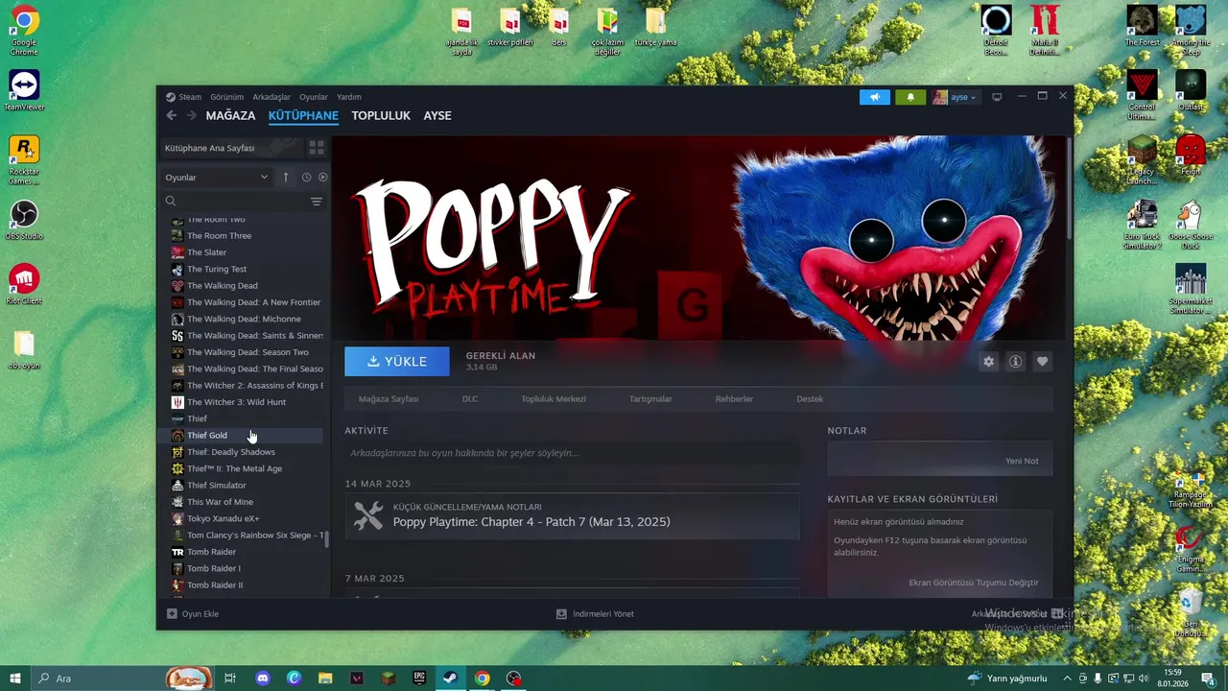Image resolution: width=1228 pixels, height=691 pixels.
Task: Install game with YÜKLE button
Action: tap(397, 362)
